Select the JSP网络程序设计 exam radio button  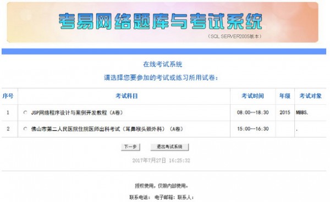tap(25, 113)
